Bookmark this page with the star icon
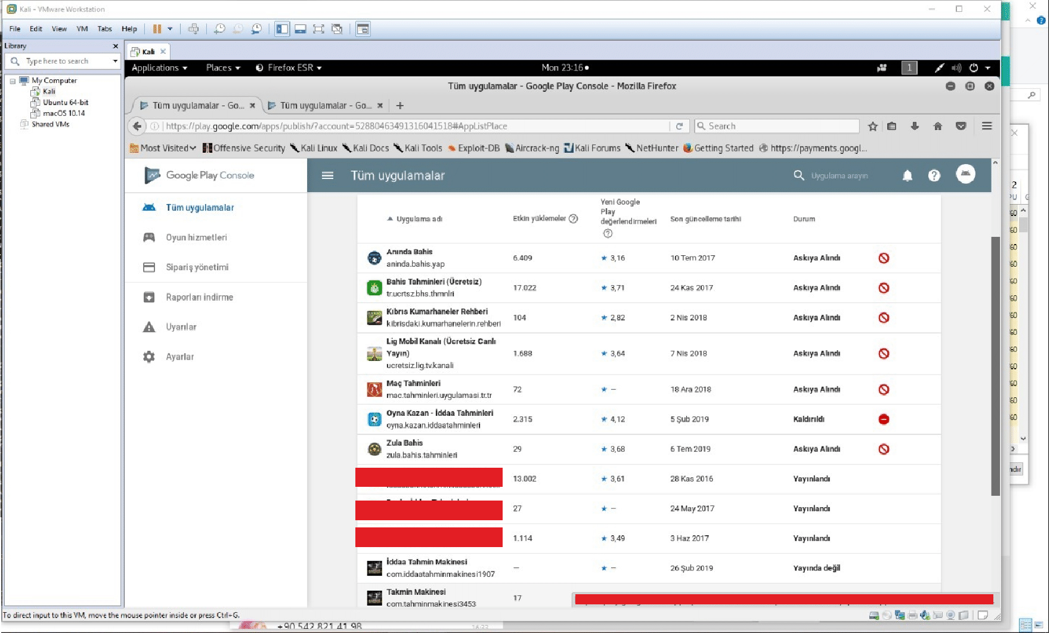This screenshot has width=1050, height=633. click(x=873, y=126)
